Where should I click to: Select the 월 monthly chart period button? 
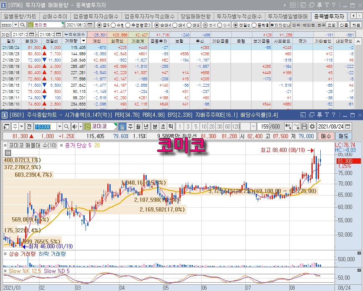click(x=138, y=126)
